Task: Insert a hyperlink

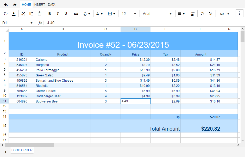Action: [x=76, y=13]
